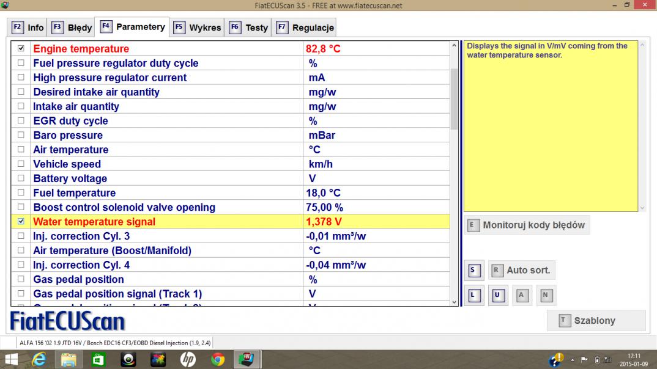Show hidden system tray icons
Viewport: 657px width, 369px height.
[x=573, y=360]
